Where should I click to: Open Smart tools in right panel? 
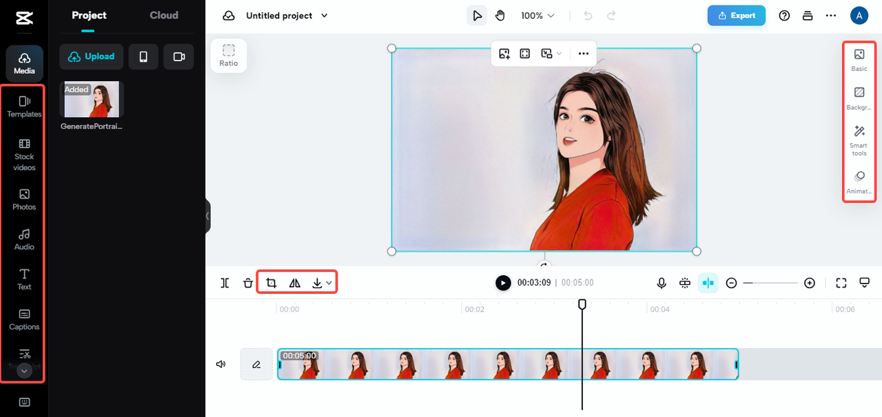point(859,139)
